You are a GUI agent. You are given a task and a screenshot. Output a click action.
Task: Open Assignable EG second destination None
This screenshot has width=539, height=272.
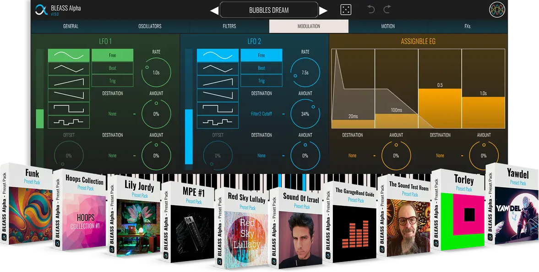(440, 155)
